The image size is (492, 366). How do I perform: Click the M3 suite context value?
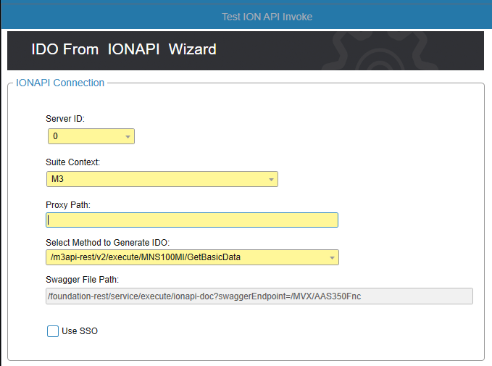[57, 179]
